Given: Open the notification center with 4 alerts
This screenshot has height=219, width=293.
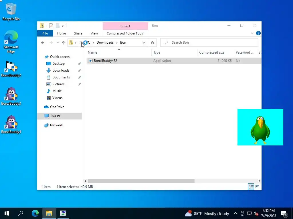Looking at the screenshot, I should [284, 214].
